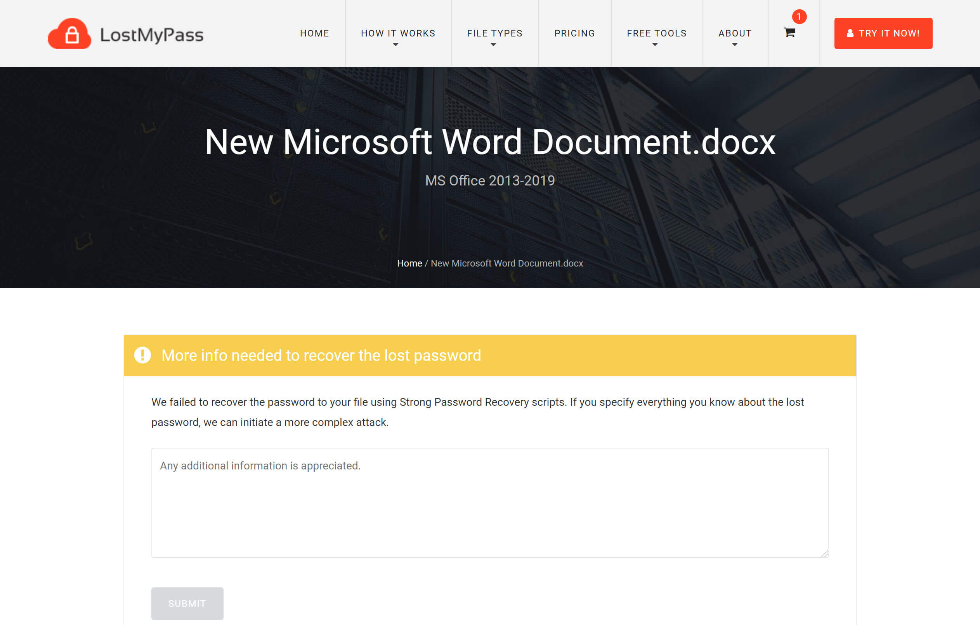Click the LostMyPass lock icon logo
This screenshot has width=980, height=625.
70,33
